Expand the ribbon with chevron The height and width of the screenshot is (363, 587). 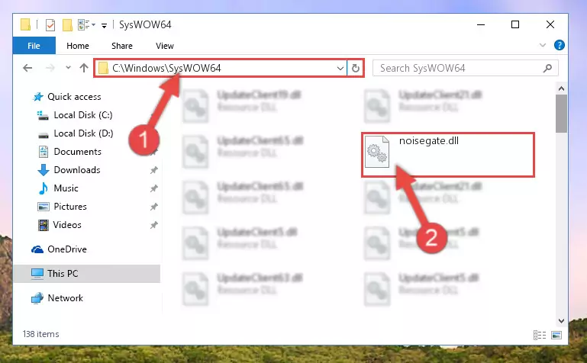tap(543, 45)
